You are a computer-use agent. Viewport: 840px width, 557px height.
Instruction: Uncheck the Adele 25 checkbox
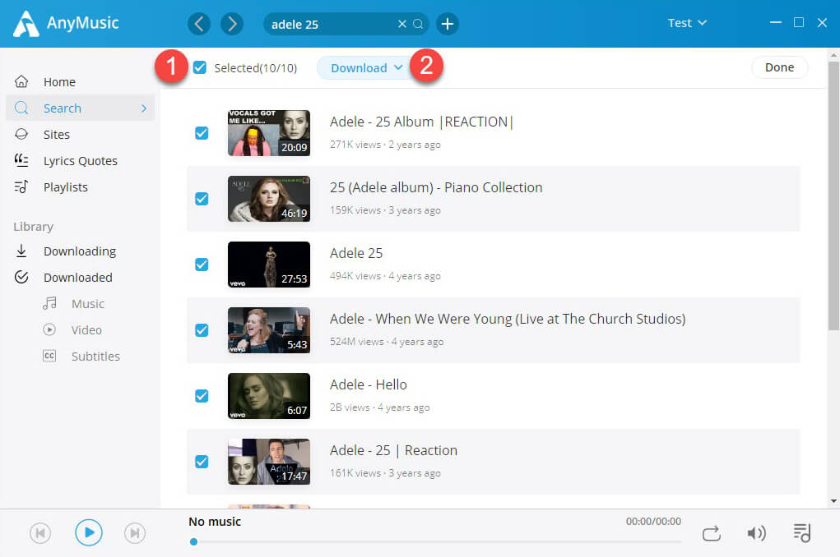point(202,265)
